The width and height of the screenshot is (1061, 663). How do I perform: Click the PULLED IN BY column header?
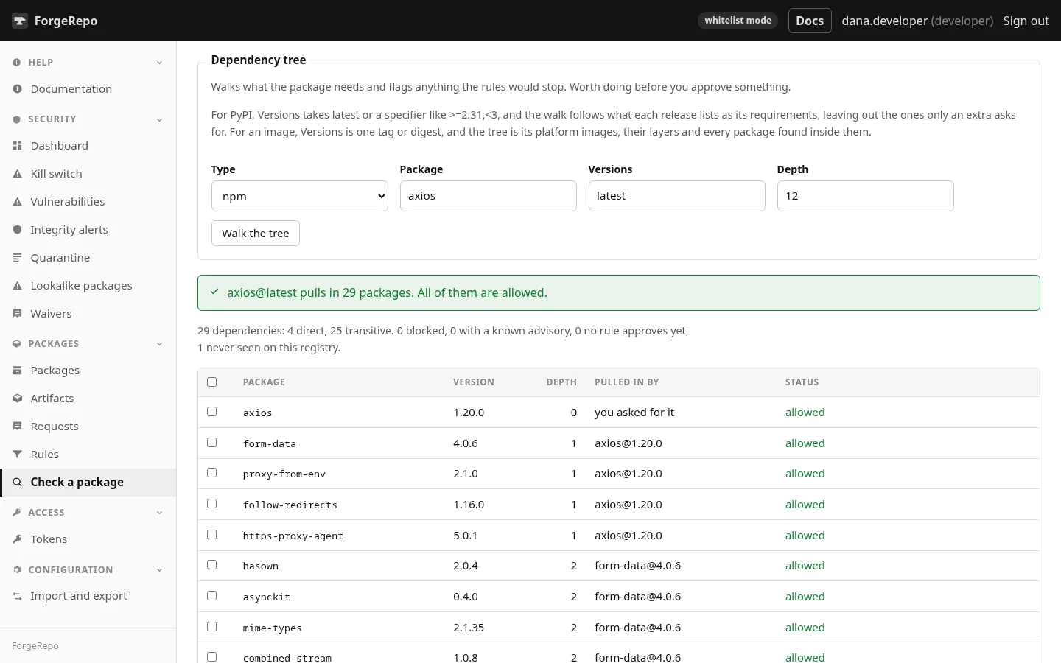click(627, 382)
